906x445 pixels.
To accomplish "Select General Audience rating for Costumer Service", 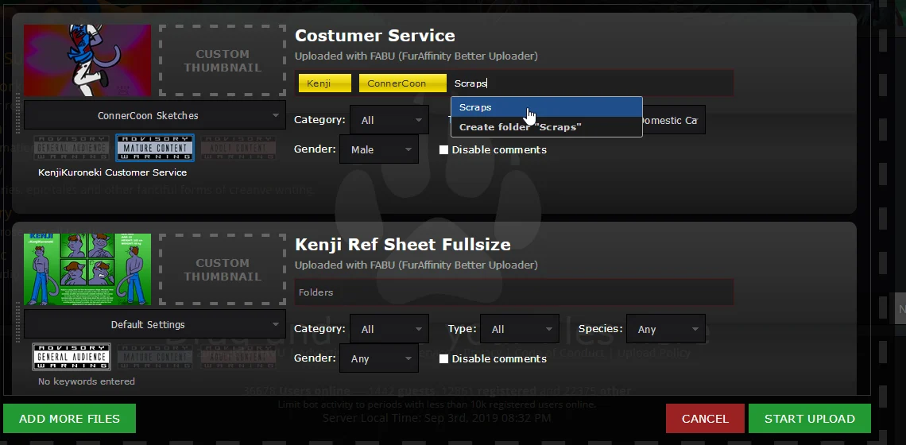I will pos(71,148).
